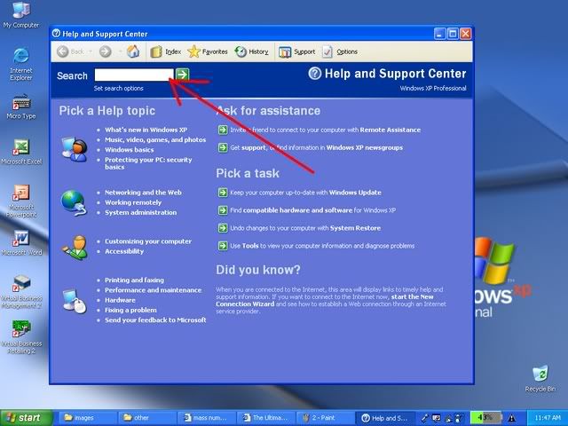Open Networking and the Web topic
The height and width of the screenshot is (426, 568).
[143, 193]
